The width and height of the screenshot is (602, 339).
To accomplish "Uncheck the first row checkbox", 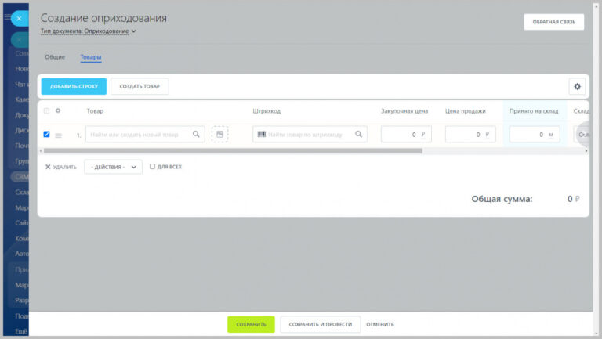I will click(x=46, y=134).
